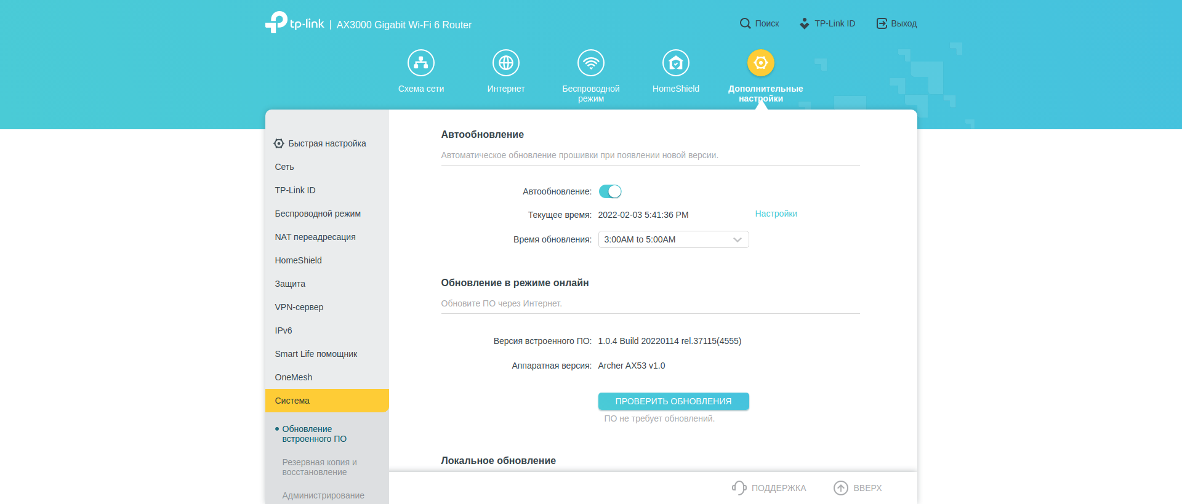The width and height of the screenshot is (1182, 504).
Task: Click the ВВЕРХ label in footer
Action: [x=867, y=488]
